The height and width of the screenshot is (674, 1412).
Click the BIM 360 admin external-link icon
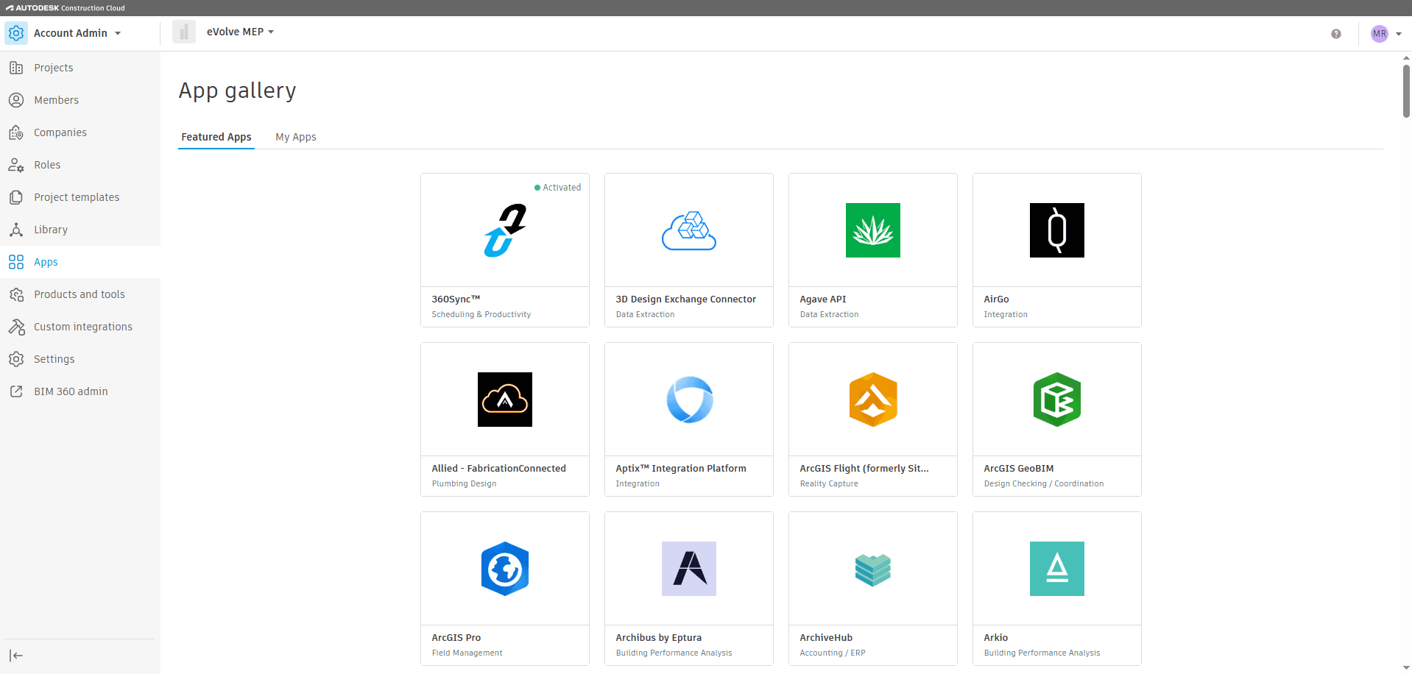tap(16, 391)
